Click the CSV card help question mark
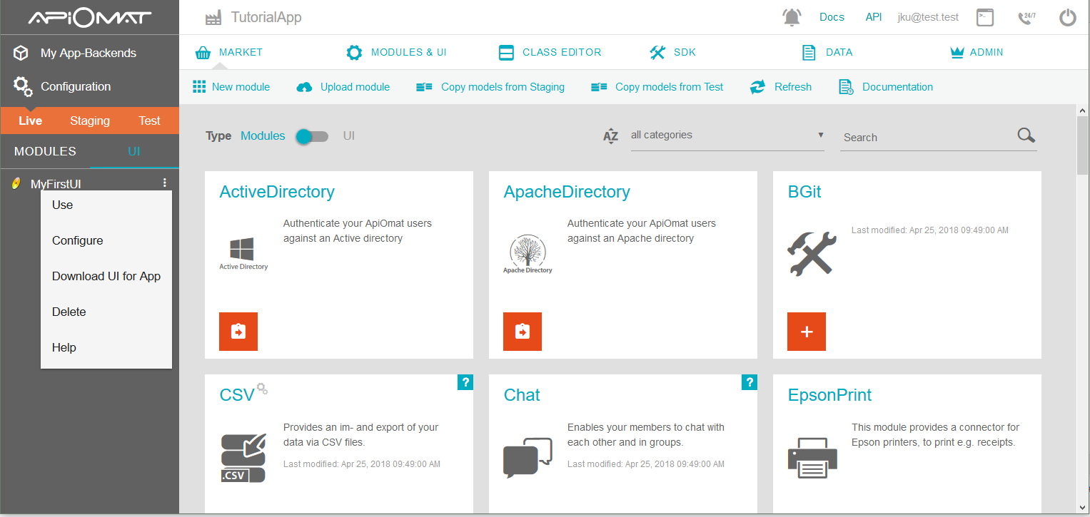The image size is (1090, 517). tap(465, 383)
